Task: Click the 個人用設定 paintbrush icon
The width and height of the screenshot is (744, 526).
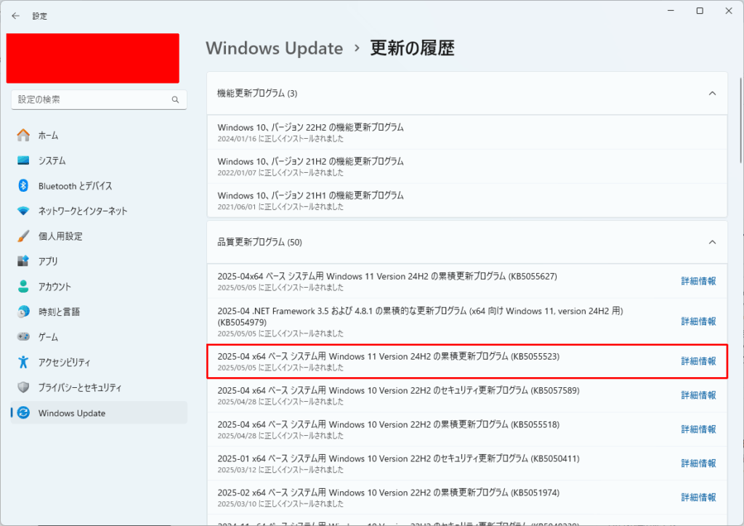Action: (x=23, y=235)
